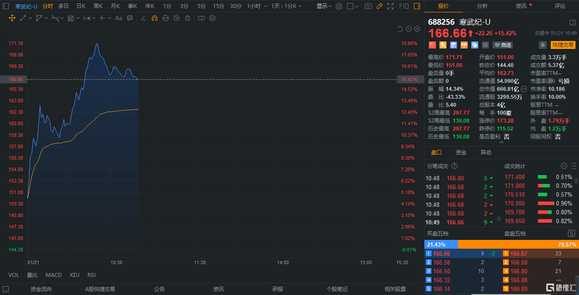
Task: Open drawing toolbar settings gear
Action: pos(212,18)
